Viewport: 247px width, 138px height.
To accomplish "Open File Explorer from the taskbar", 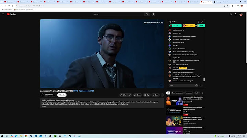I will [x=21, y=136].
